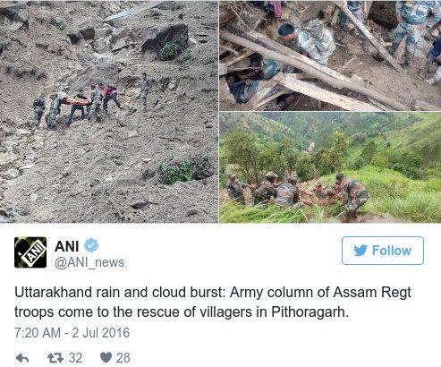Click the reply arrow icon
The height and width of the screenshot is (367, 441).
pos(22,358)
